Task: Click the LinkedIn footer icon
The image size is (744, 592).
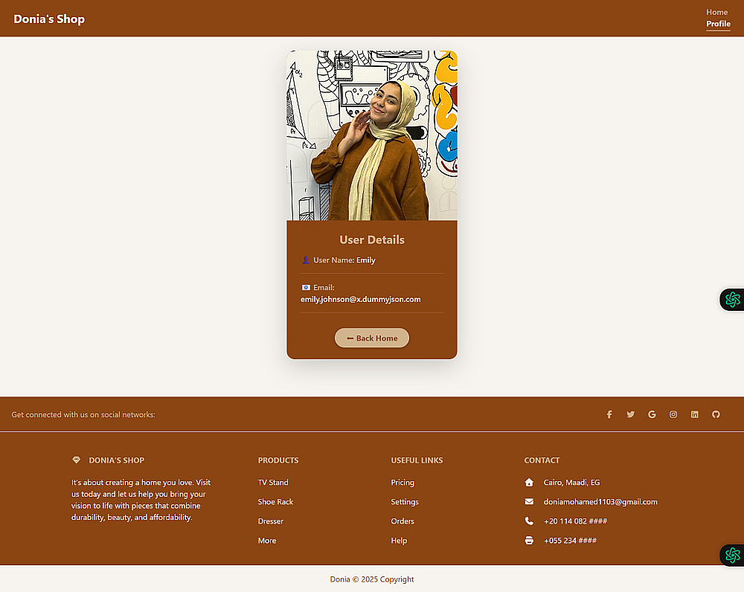Action: 695,414
